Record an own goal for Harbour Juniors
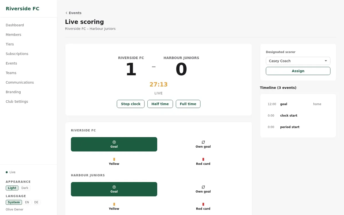 tap(203, 189)
